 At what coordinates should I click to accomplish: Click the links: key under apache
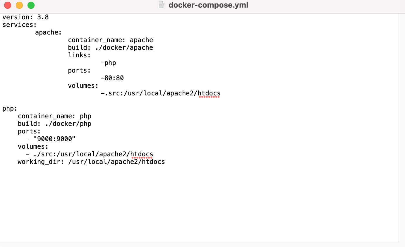(x=79, y=55)
